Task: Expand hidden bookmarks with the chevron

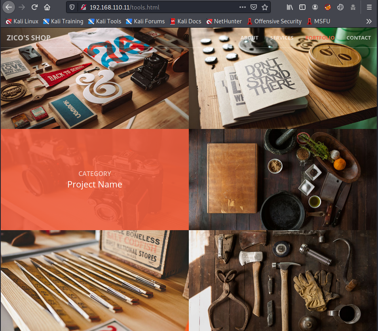Action: 369,21
